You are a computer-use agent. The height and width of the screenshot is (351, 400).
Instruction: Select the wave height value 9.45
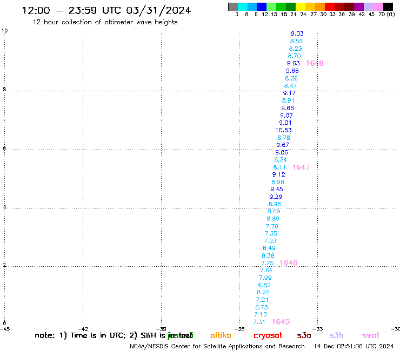click(277, 189)
